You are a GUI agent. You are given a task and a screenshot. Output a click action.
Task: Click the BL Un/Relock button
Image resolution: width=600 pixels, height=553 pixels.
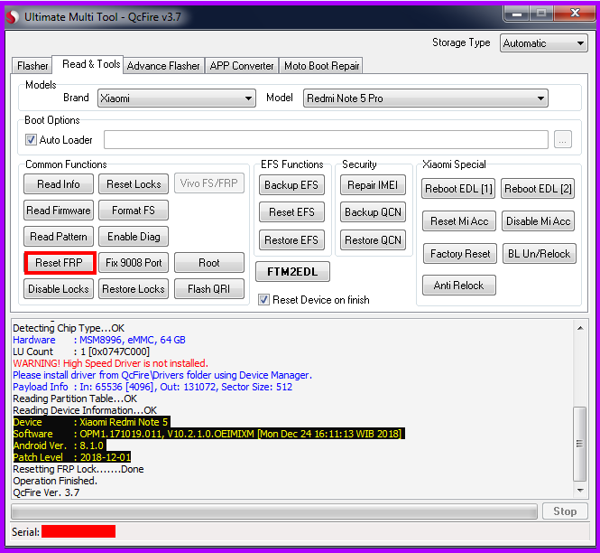(540, 254)
